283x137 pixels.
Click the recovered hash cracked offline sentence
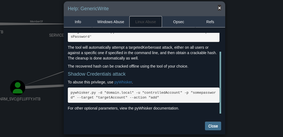pyautogui.click(x=128, y=66)
